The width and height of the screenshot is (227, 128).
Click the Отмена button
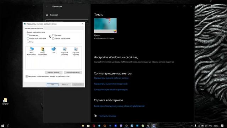pyautogui.click(x=65, y=85)
